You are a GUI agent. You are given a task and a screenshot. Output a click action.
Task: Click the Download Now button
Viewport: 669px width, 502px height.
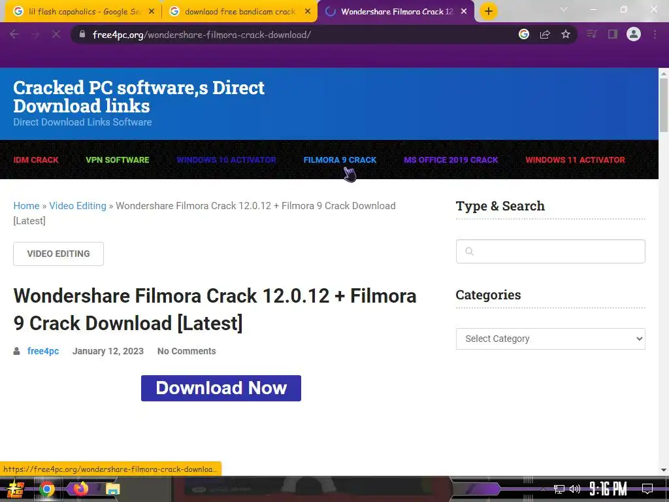coord(221,388)
